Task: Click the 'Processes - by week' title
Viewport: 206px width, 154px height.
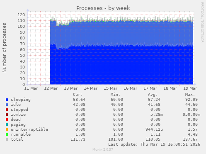Action: pyautogui.click(x=103, y=8)
